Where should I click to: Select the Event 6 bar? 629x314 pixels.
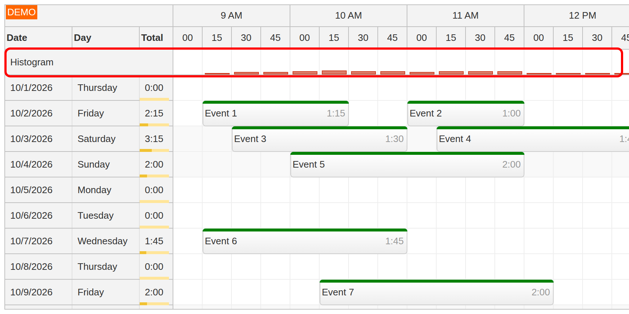pos(305,241)
